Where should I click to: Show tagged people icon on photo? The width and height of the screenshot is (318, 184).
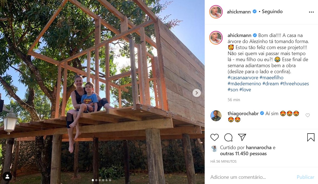pos(7,177)
